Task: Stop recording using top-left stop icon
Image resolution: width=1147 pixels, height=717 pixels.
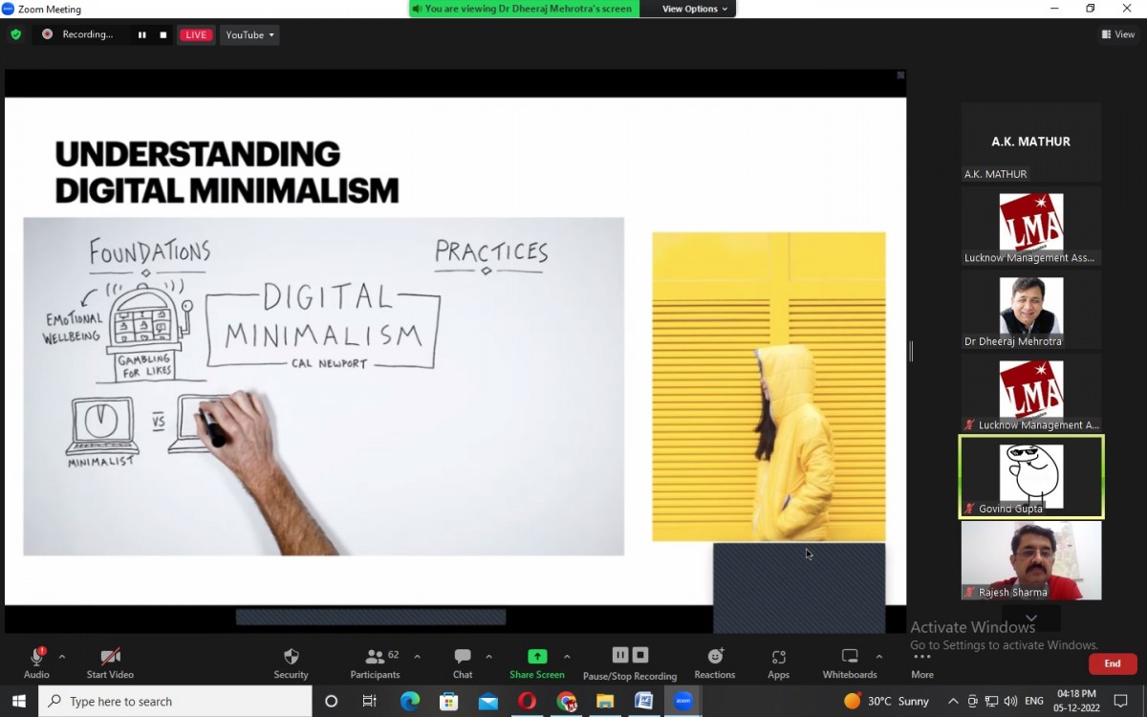Action: coord(162,35)
